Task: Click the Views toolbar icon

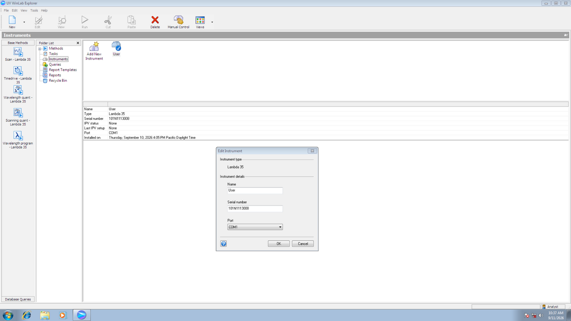Action: (x=200, y=20)
